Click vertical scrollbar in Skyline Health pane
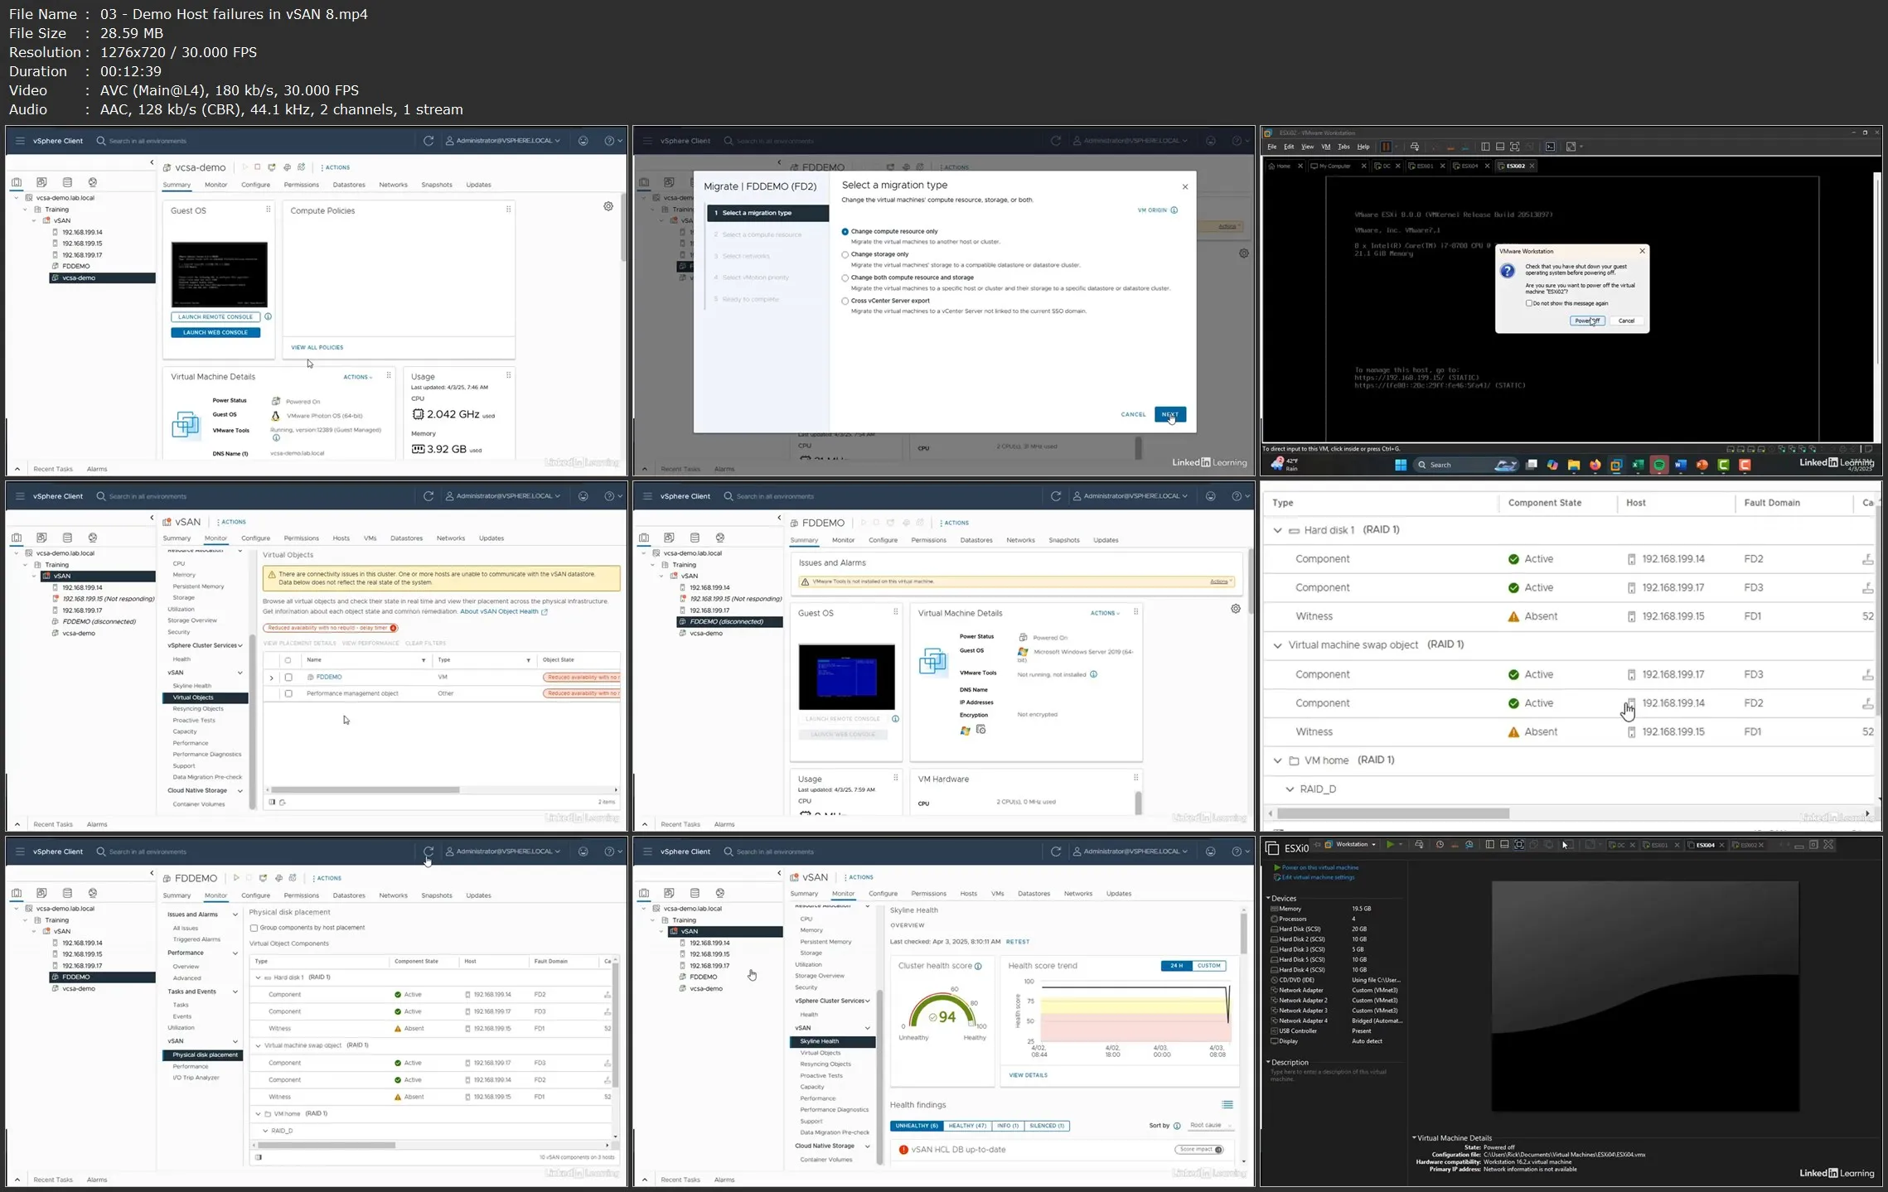 pos(1243,934)
